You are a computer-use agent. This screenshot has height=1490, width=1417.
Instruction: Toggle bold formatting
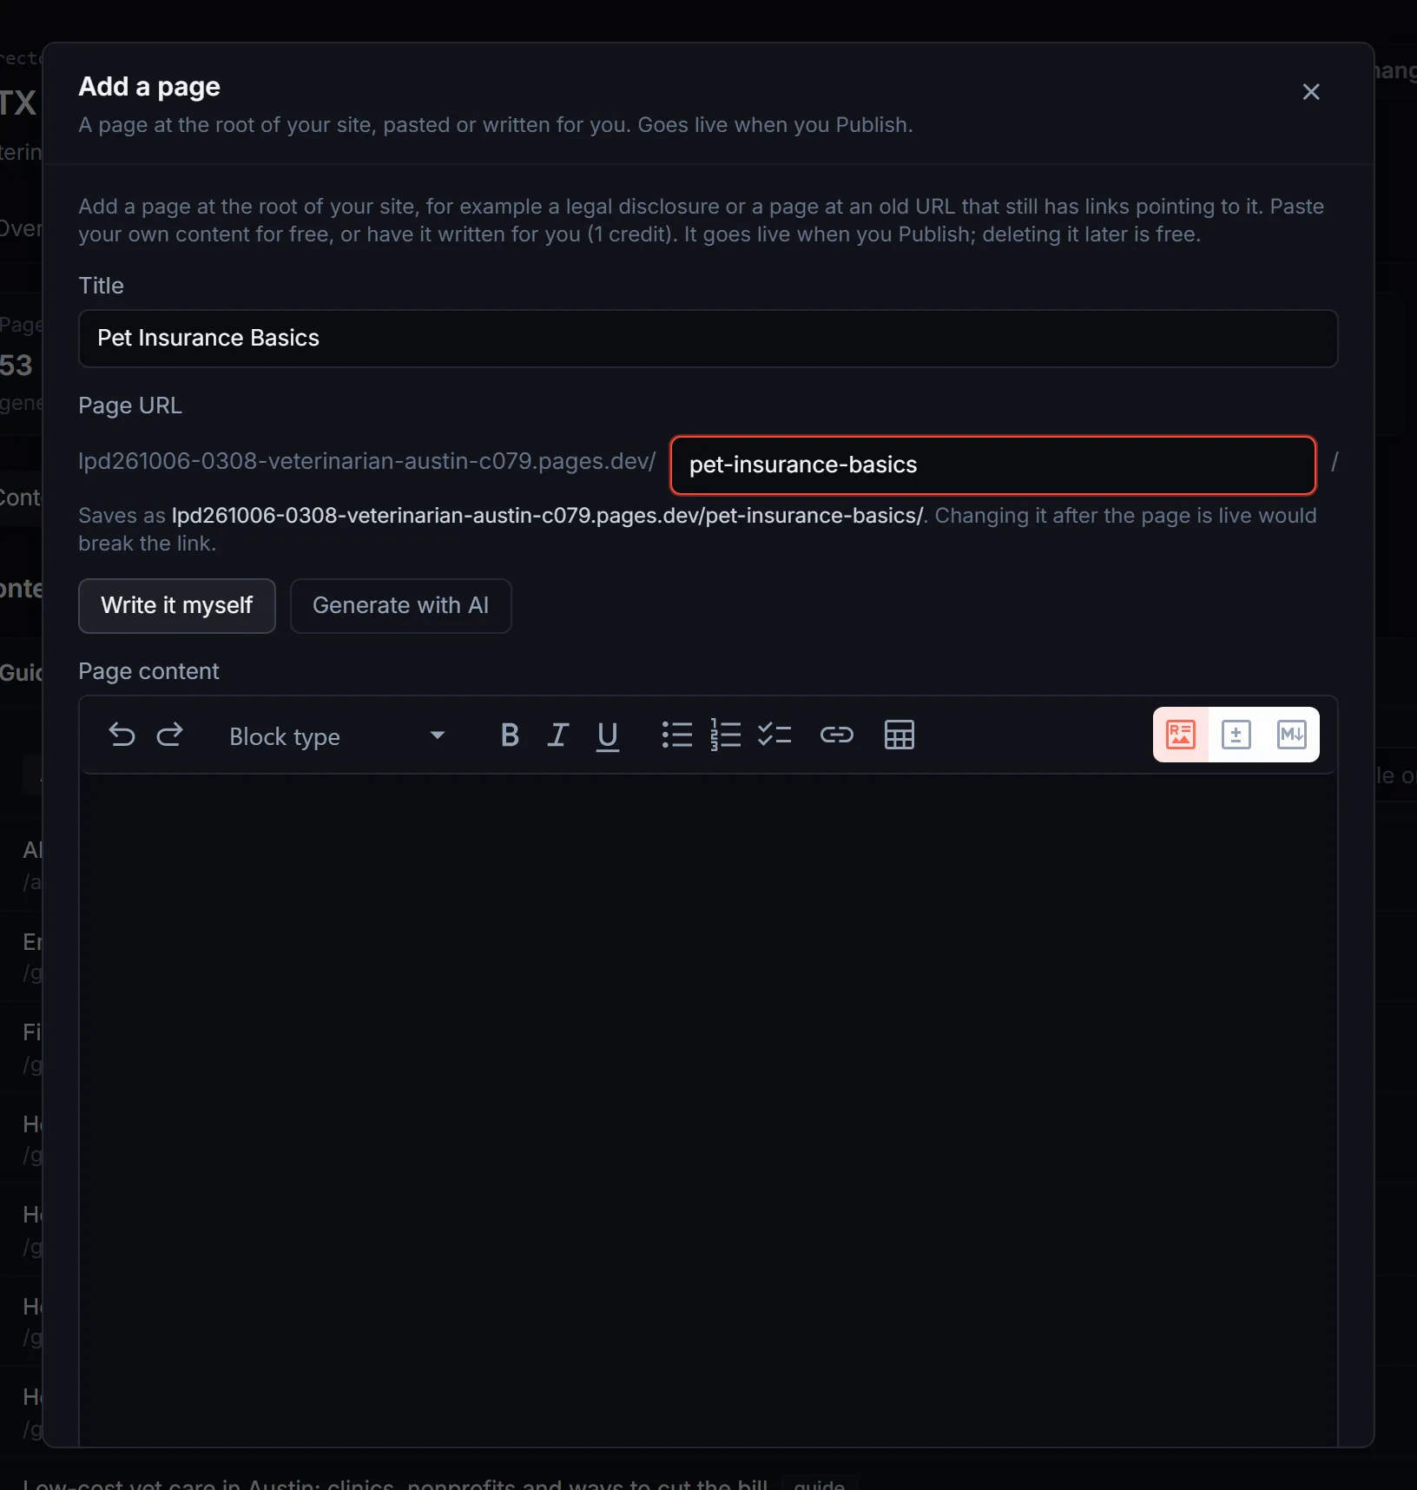click(510, 735)
